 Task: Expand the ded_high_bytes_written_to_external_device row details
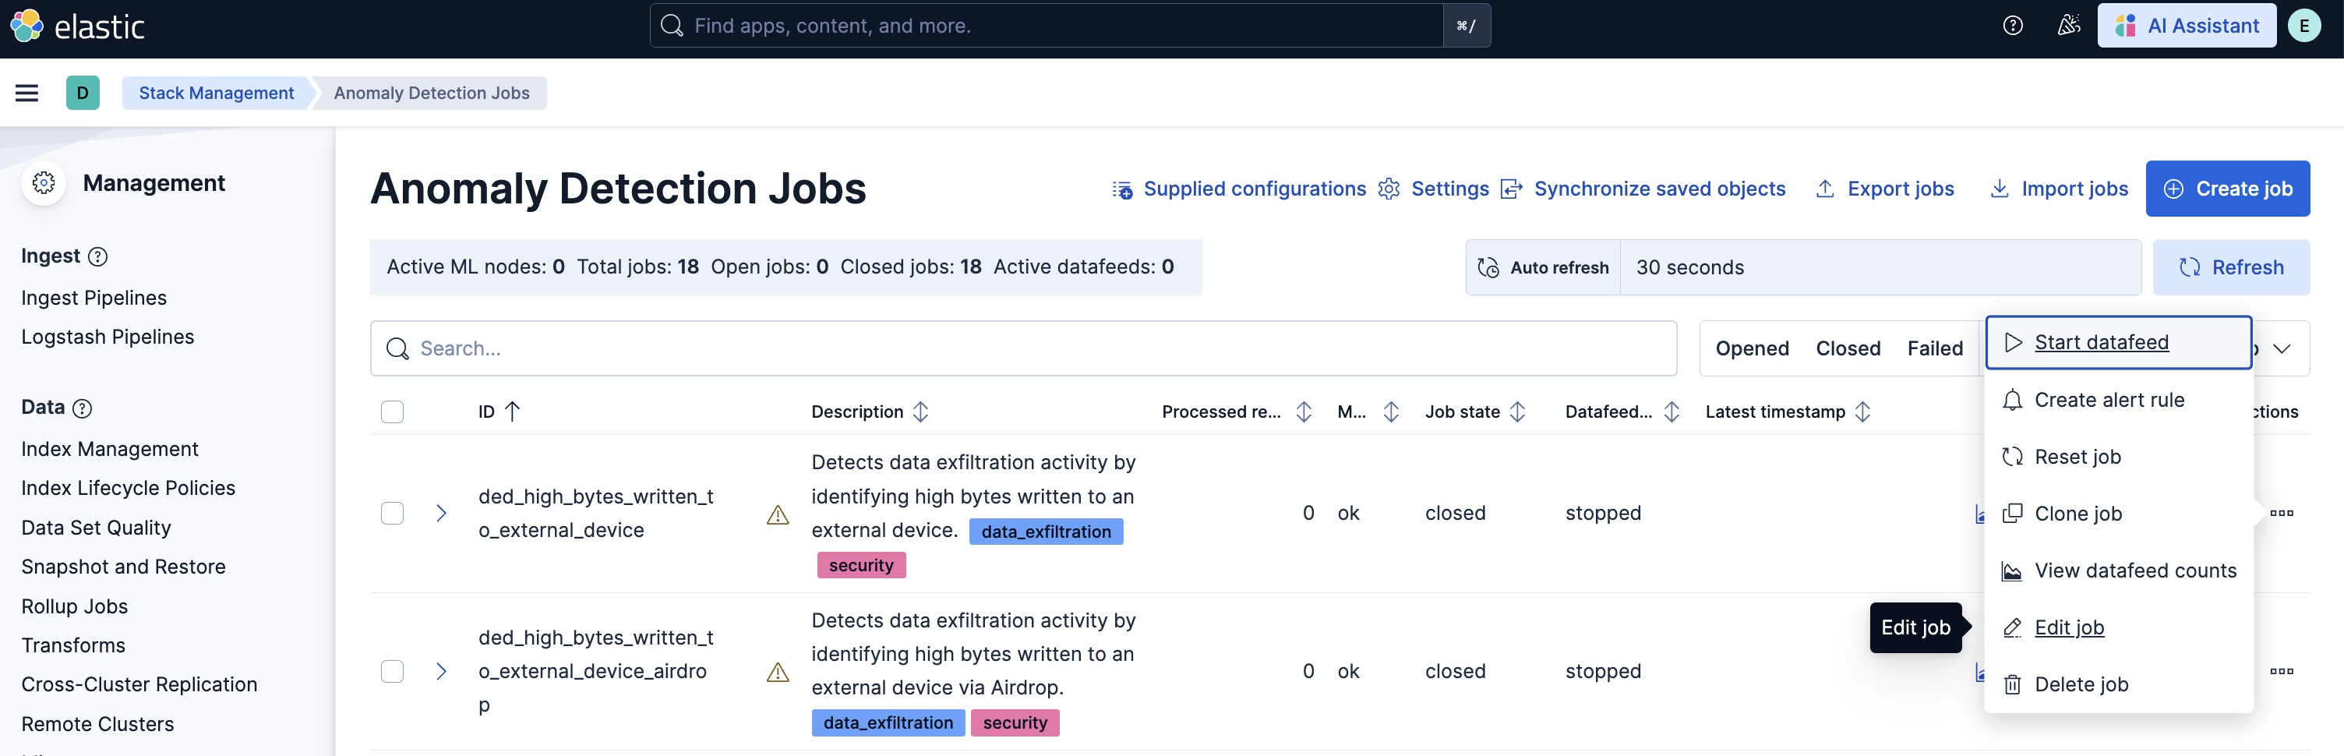pos(441,513)
